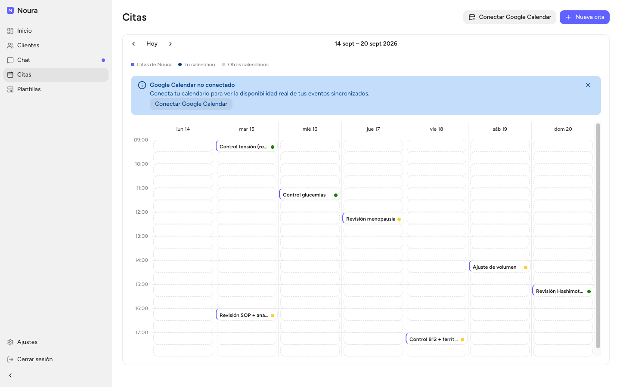Image resolution: width=620 pixels, height=387 pixels.
Task: Open the Revisión Hashimoto appointment
Action: (x=563, y=291)
